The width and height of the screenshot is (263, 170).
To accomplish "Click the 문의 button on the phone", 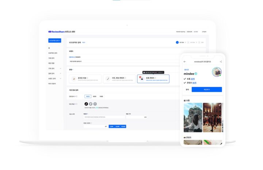I will (x=187, y=90).
